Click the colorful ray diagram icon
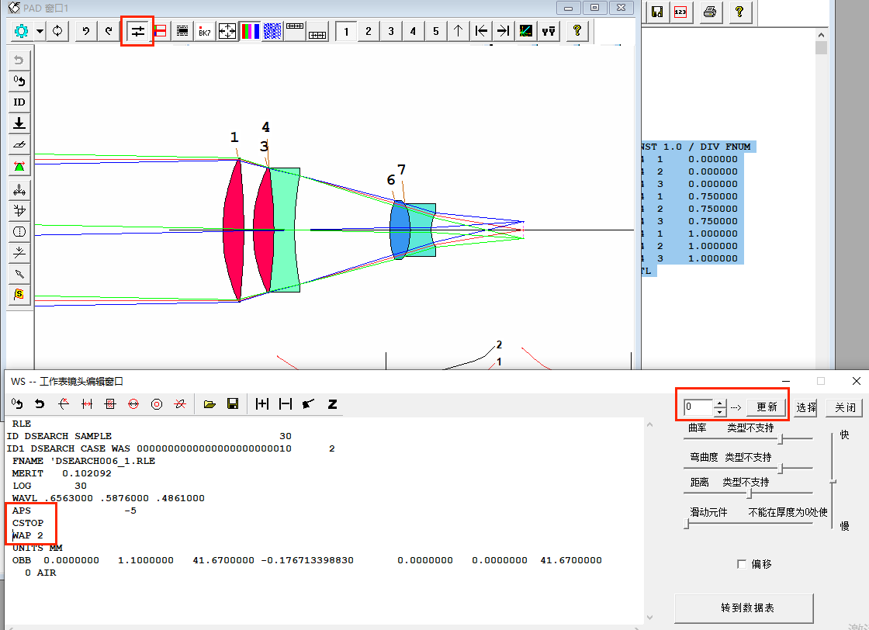 [x=526, y=31]
